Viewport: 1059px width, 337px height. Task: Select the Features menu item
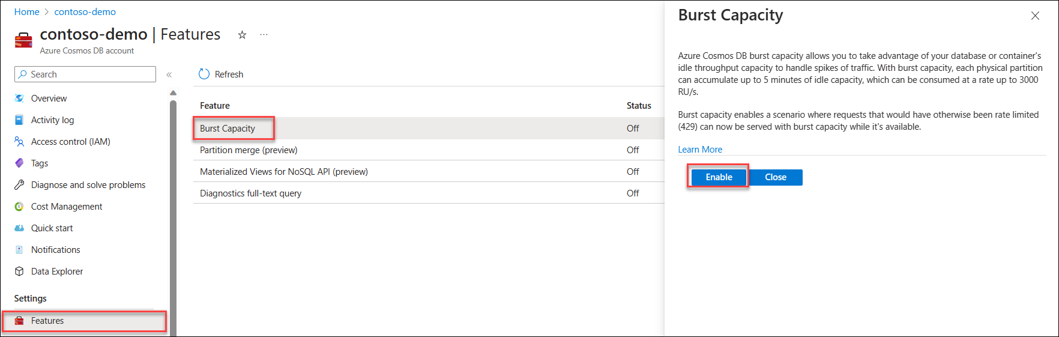(47, 321)
